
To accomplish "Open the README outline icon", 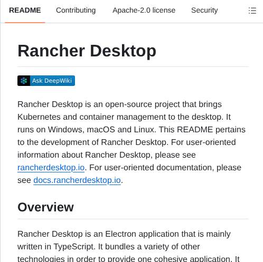I will pyautogui.click(x=252, y=11).
